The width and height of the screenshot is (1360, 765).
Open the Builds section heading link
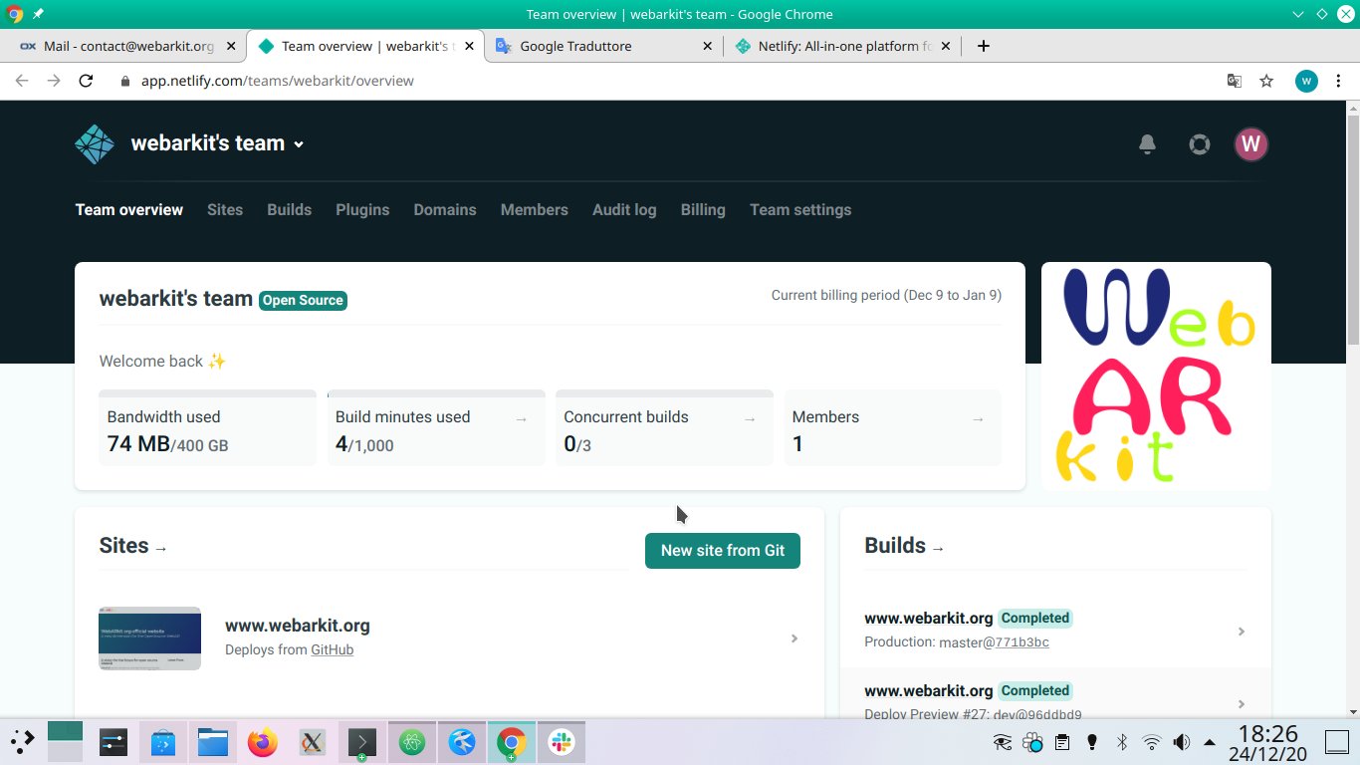(904, 546)
